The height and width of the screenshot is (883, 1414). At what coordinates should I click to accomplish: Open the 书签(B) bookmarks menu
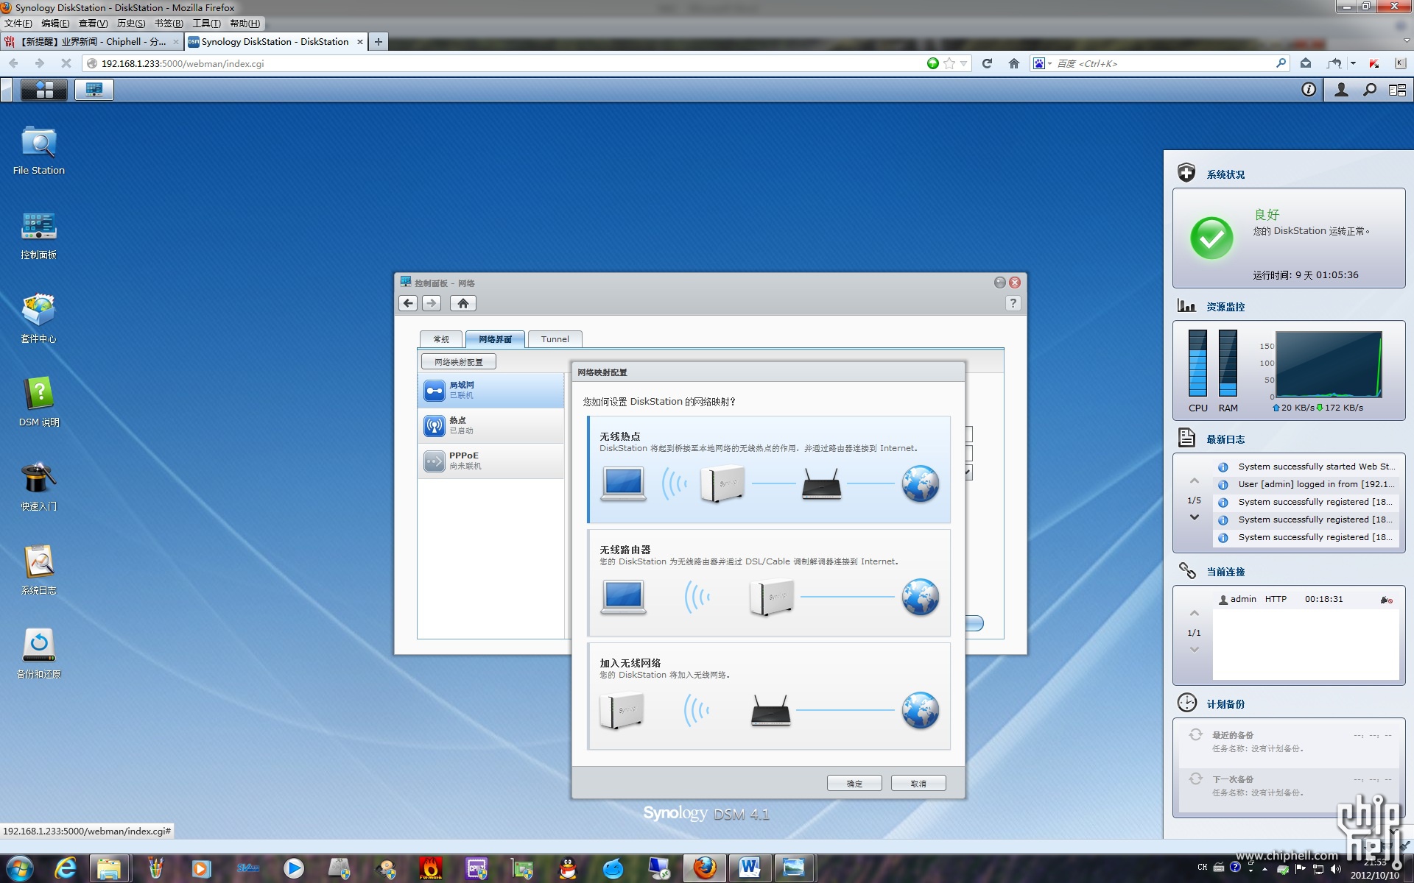(169, 24)
